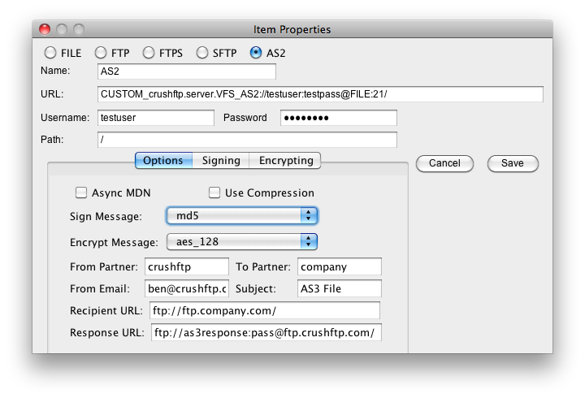Screen dimensions: 585x398
Task: Click the Subject AS3 File field
Action: click(339, 288)
